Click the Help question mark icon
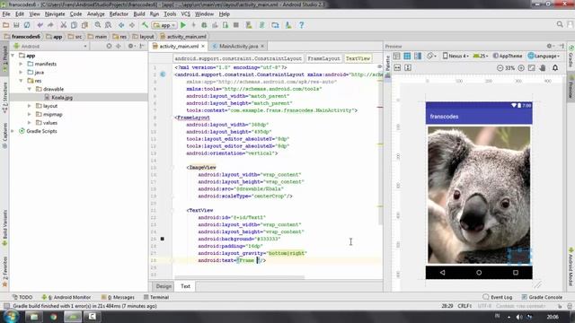The height and width of the screenshot is (323, 575). pos(302,25)
